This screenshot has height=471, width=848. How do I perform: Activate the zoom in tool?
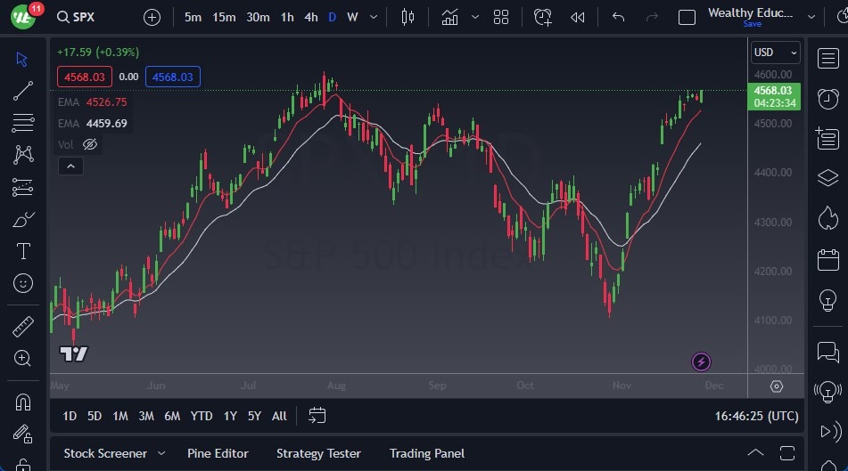point(22,358)
